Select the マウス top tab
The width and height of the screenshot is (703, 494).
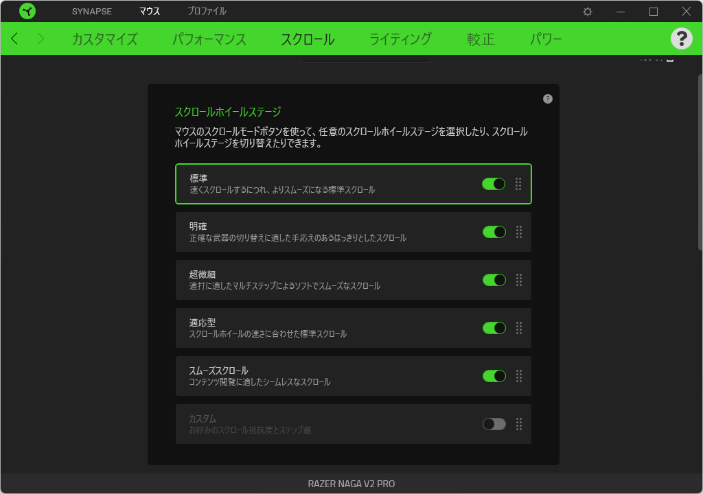(149, 11)
